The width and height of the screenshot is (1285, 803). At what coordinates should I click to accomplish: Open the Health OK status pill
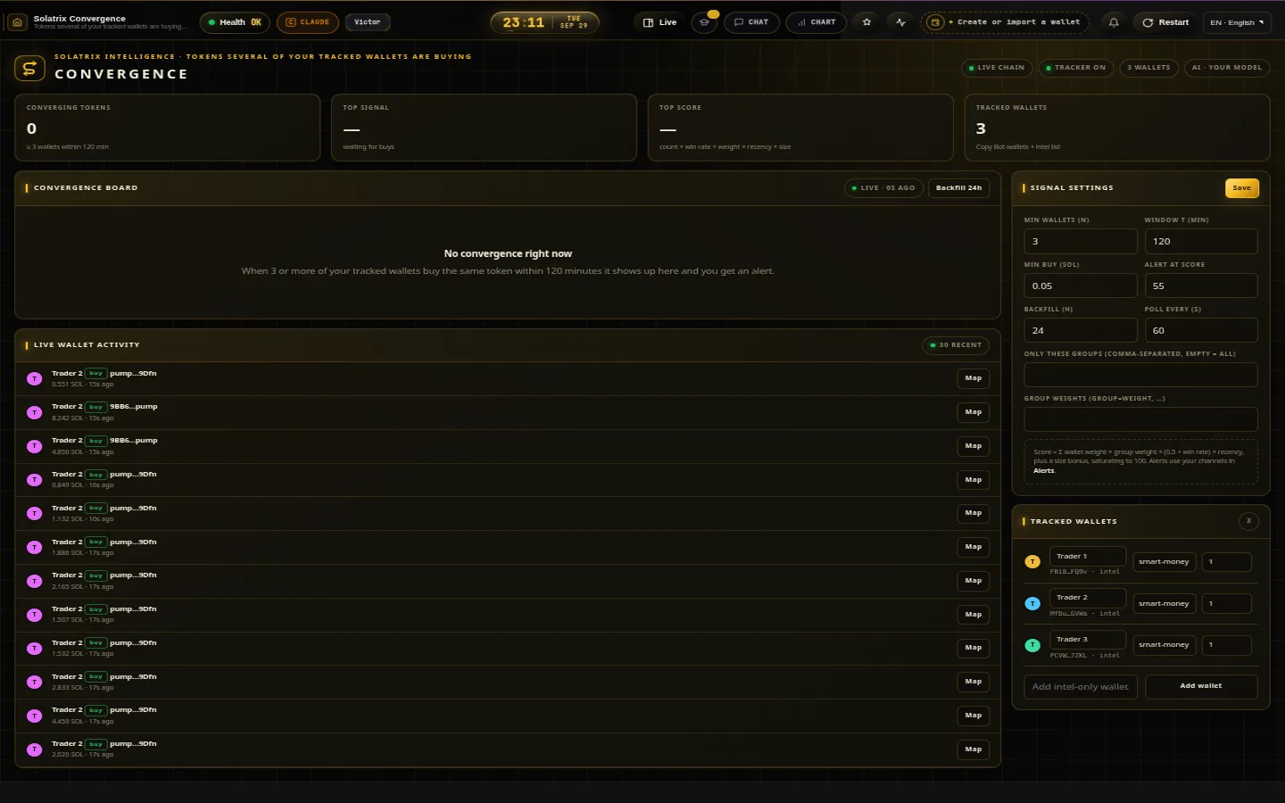pyautogui.click(x=235, y=22)
